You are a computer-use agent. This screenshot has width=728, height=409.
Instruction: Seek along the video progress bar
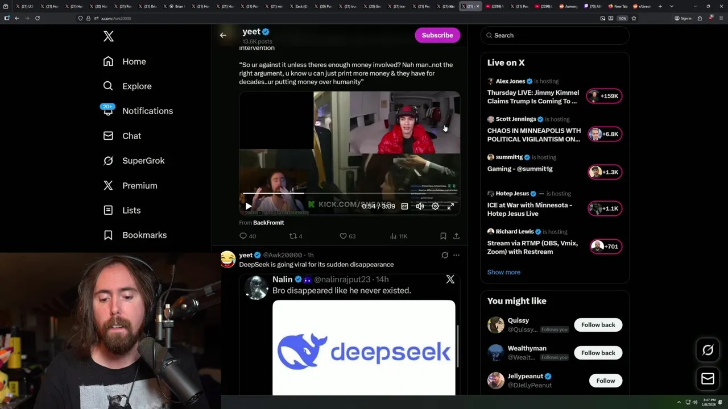(349, 194)
